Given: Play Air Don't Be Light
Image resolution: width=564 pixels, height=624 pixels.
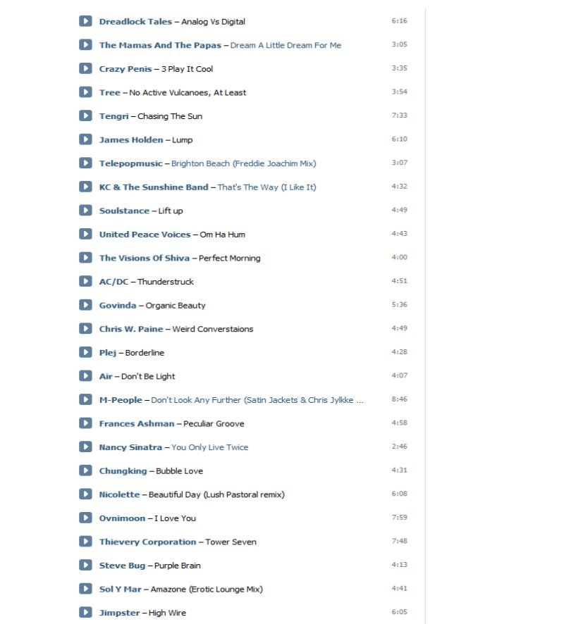Looking at the screenshot, I should [x=85, y=375].
